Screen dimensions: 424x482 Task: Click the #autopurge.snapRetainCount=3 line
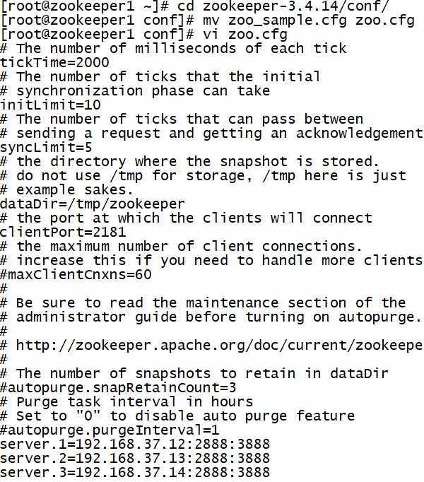point(118,387)
